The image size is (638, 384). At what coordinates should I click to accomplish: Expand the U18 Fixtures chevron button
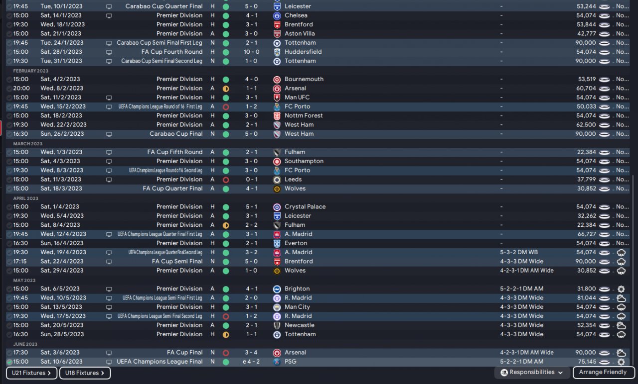[85, 373]
